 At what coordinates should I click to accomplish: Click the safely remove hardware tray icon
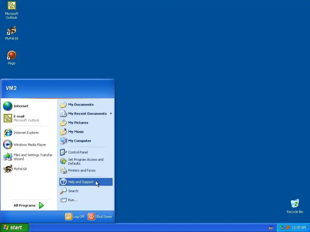point(282,227)
